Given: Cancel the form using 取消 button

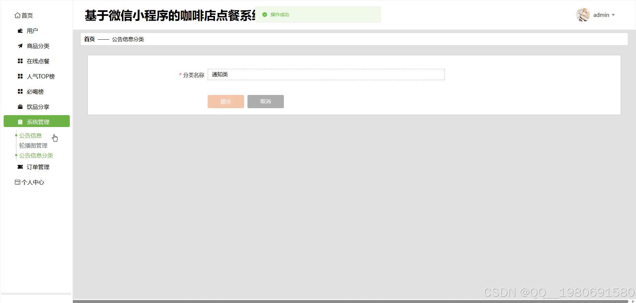Looking at the screenshot, I should (265, 102).
